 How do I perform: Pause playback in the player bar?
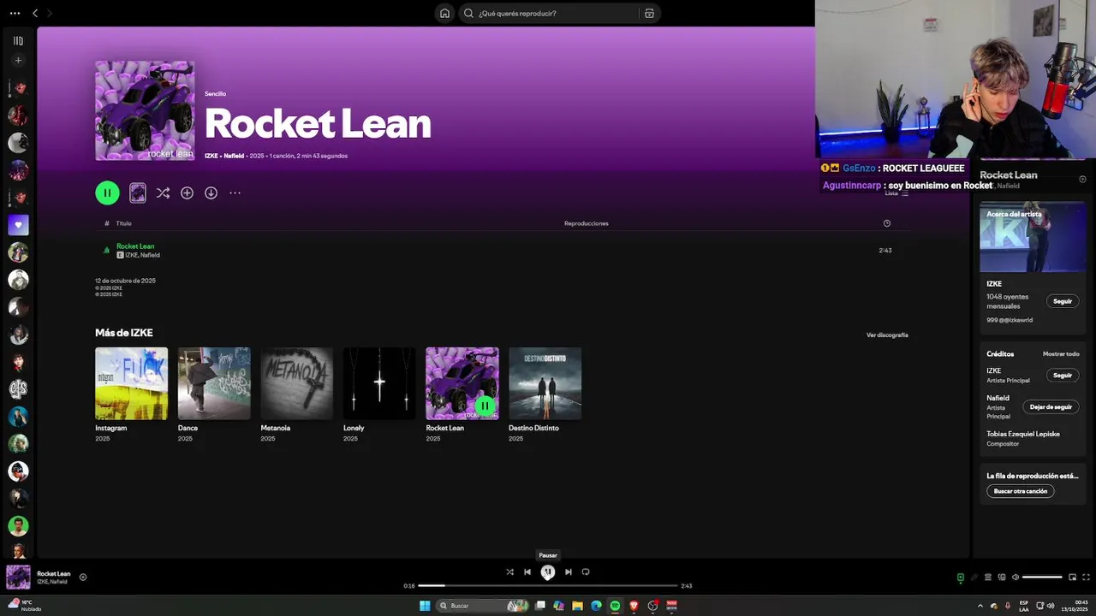click(548, 572)
